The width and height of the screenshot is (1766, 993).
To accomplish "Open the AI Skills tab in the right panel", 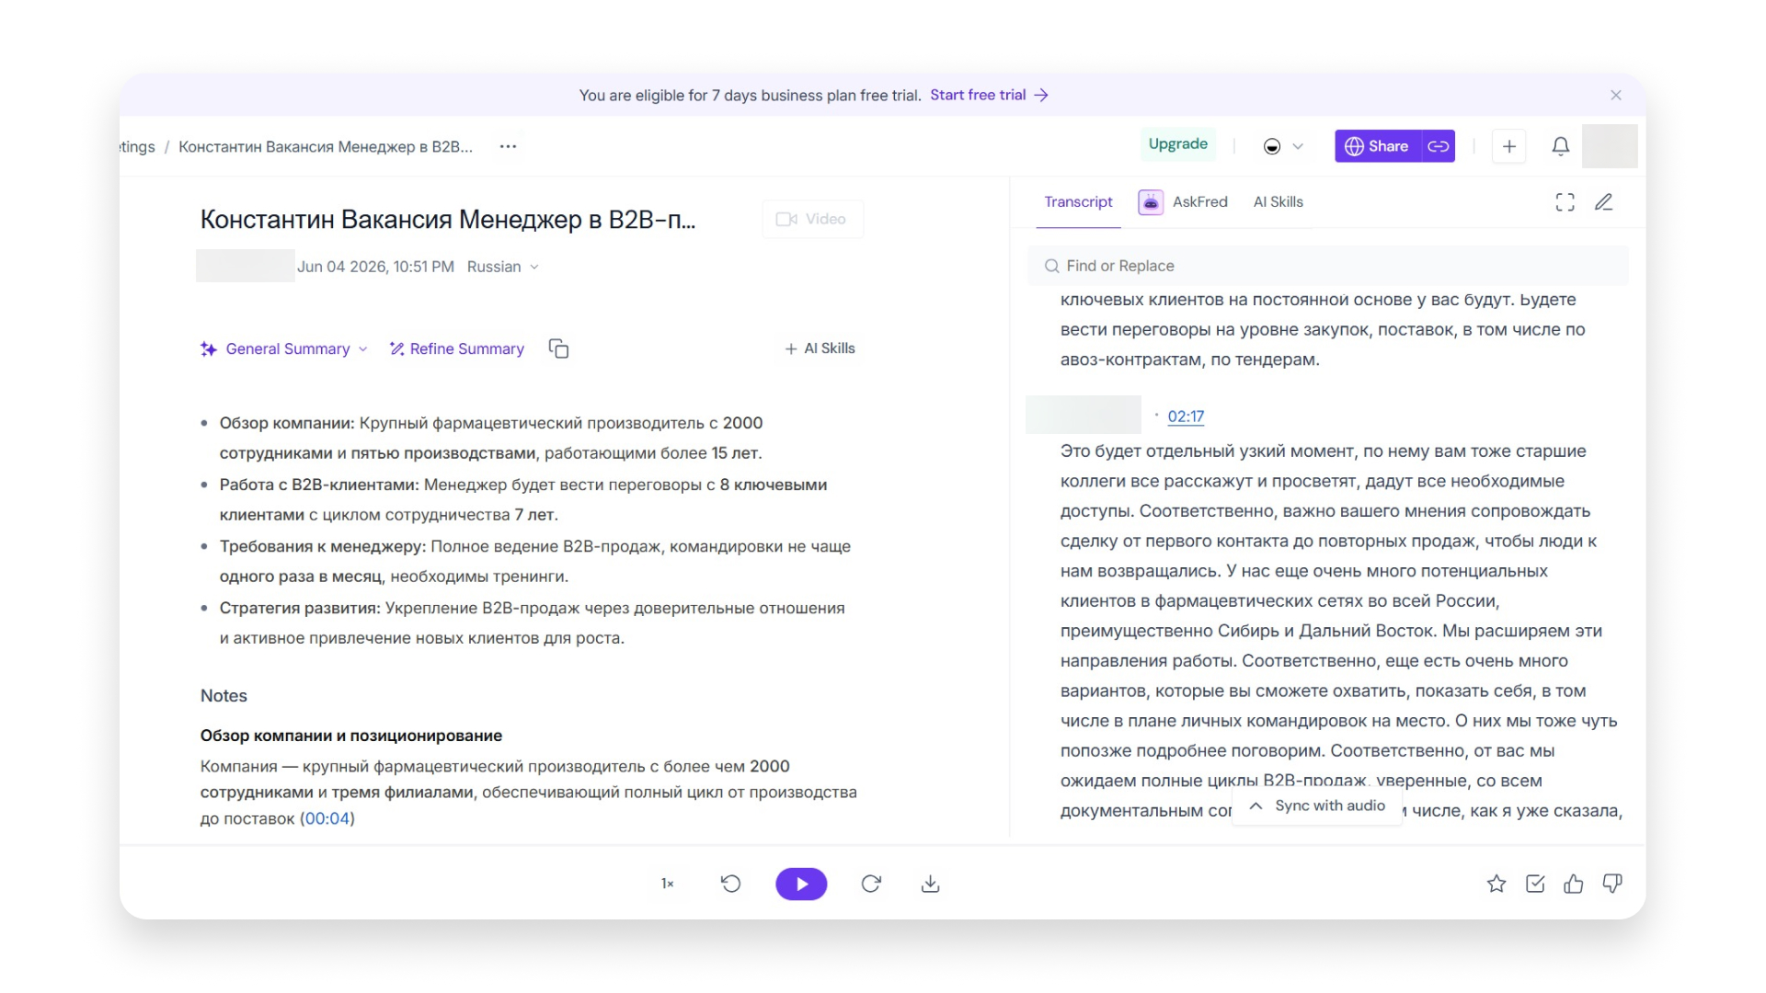I will (x=1278, y=201).
